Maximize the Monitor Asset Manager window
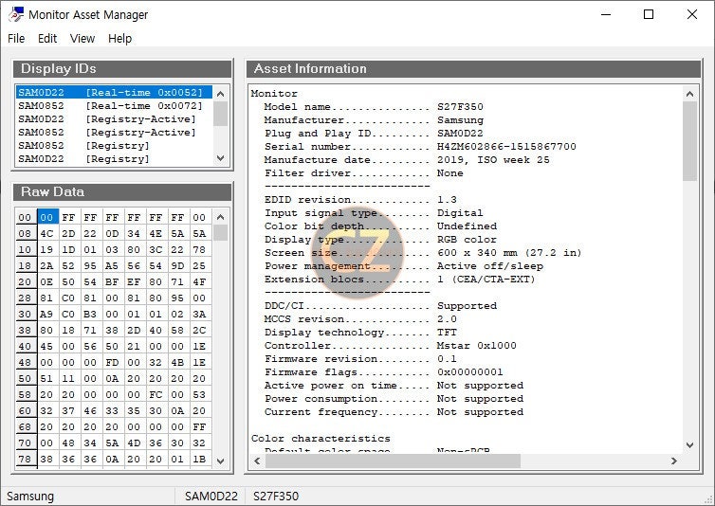This screenshot has width=715, height=506. pyautogui.click(x=649, y=14)
